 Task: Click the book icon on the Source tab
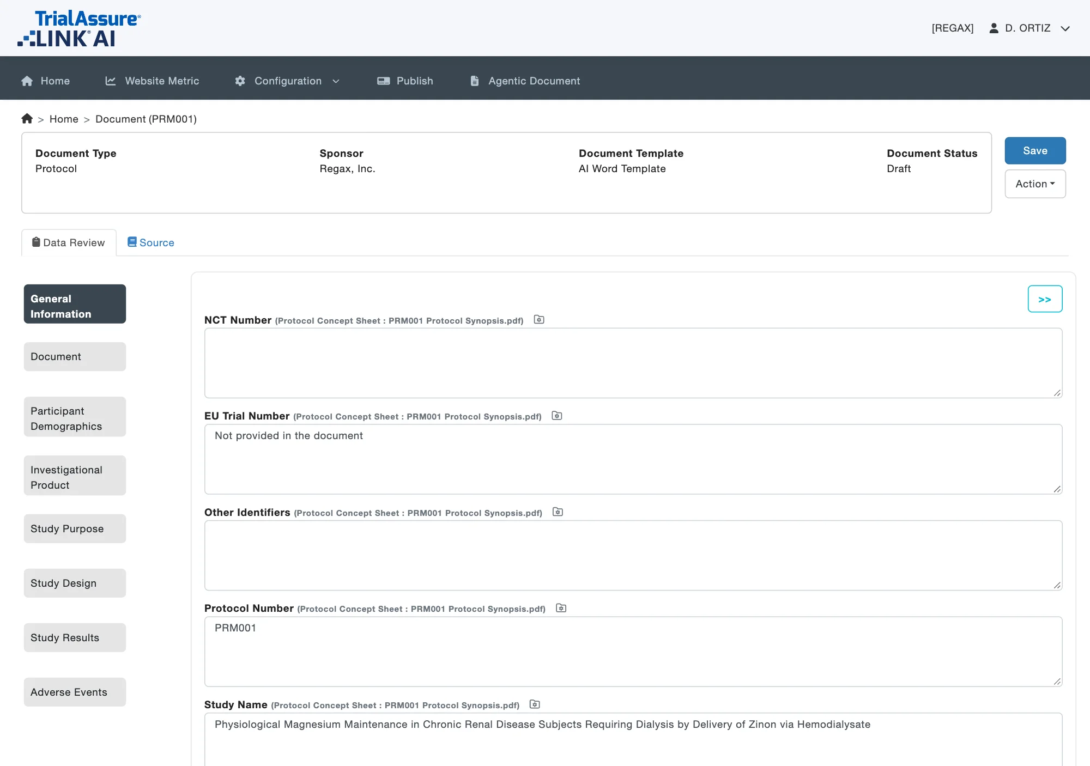pos(132,242)
